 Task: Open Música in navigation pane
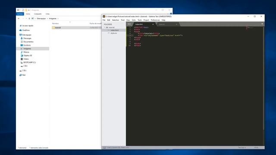[x=26, y=52]
